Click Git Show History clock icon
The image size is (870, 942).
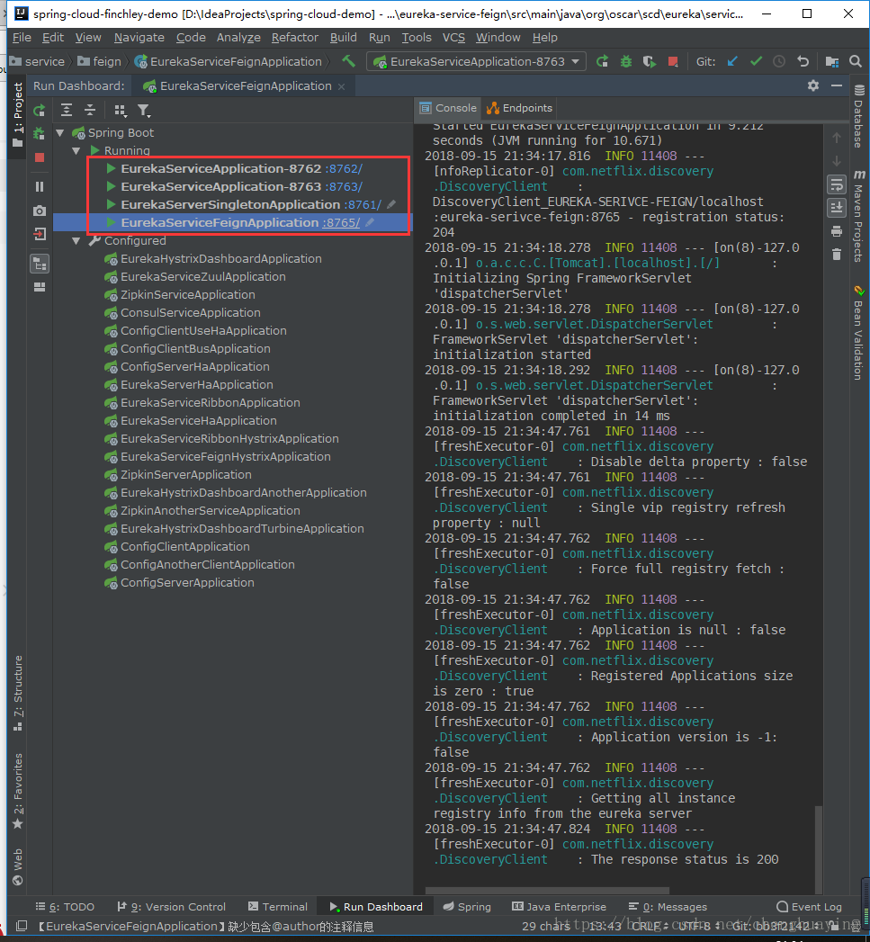click(779, 61)
